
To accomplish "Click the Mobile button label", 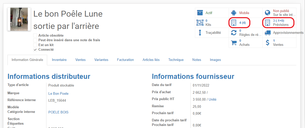I will click(244, 13).
